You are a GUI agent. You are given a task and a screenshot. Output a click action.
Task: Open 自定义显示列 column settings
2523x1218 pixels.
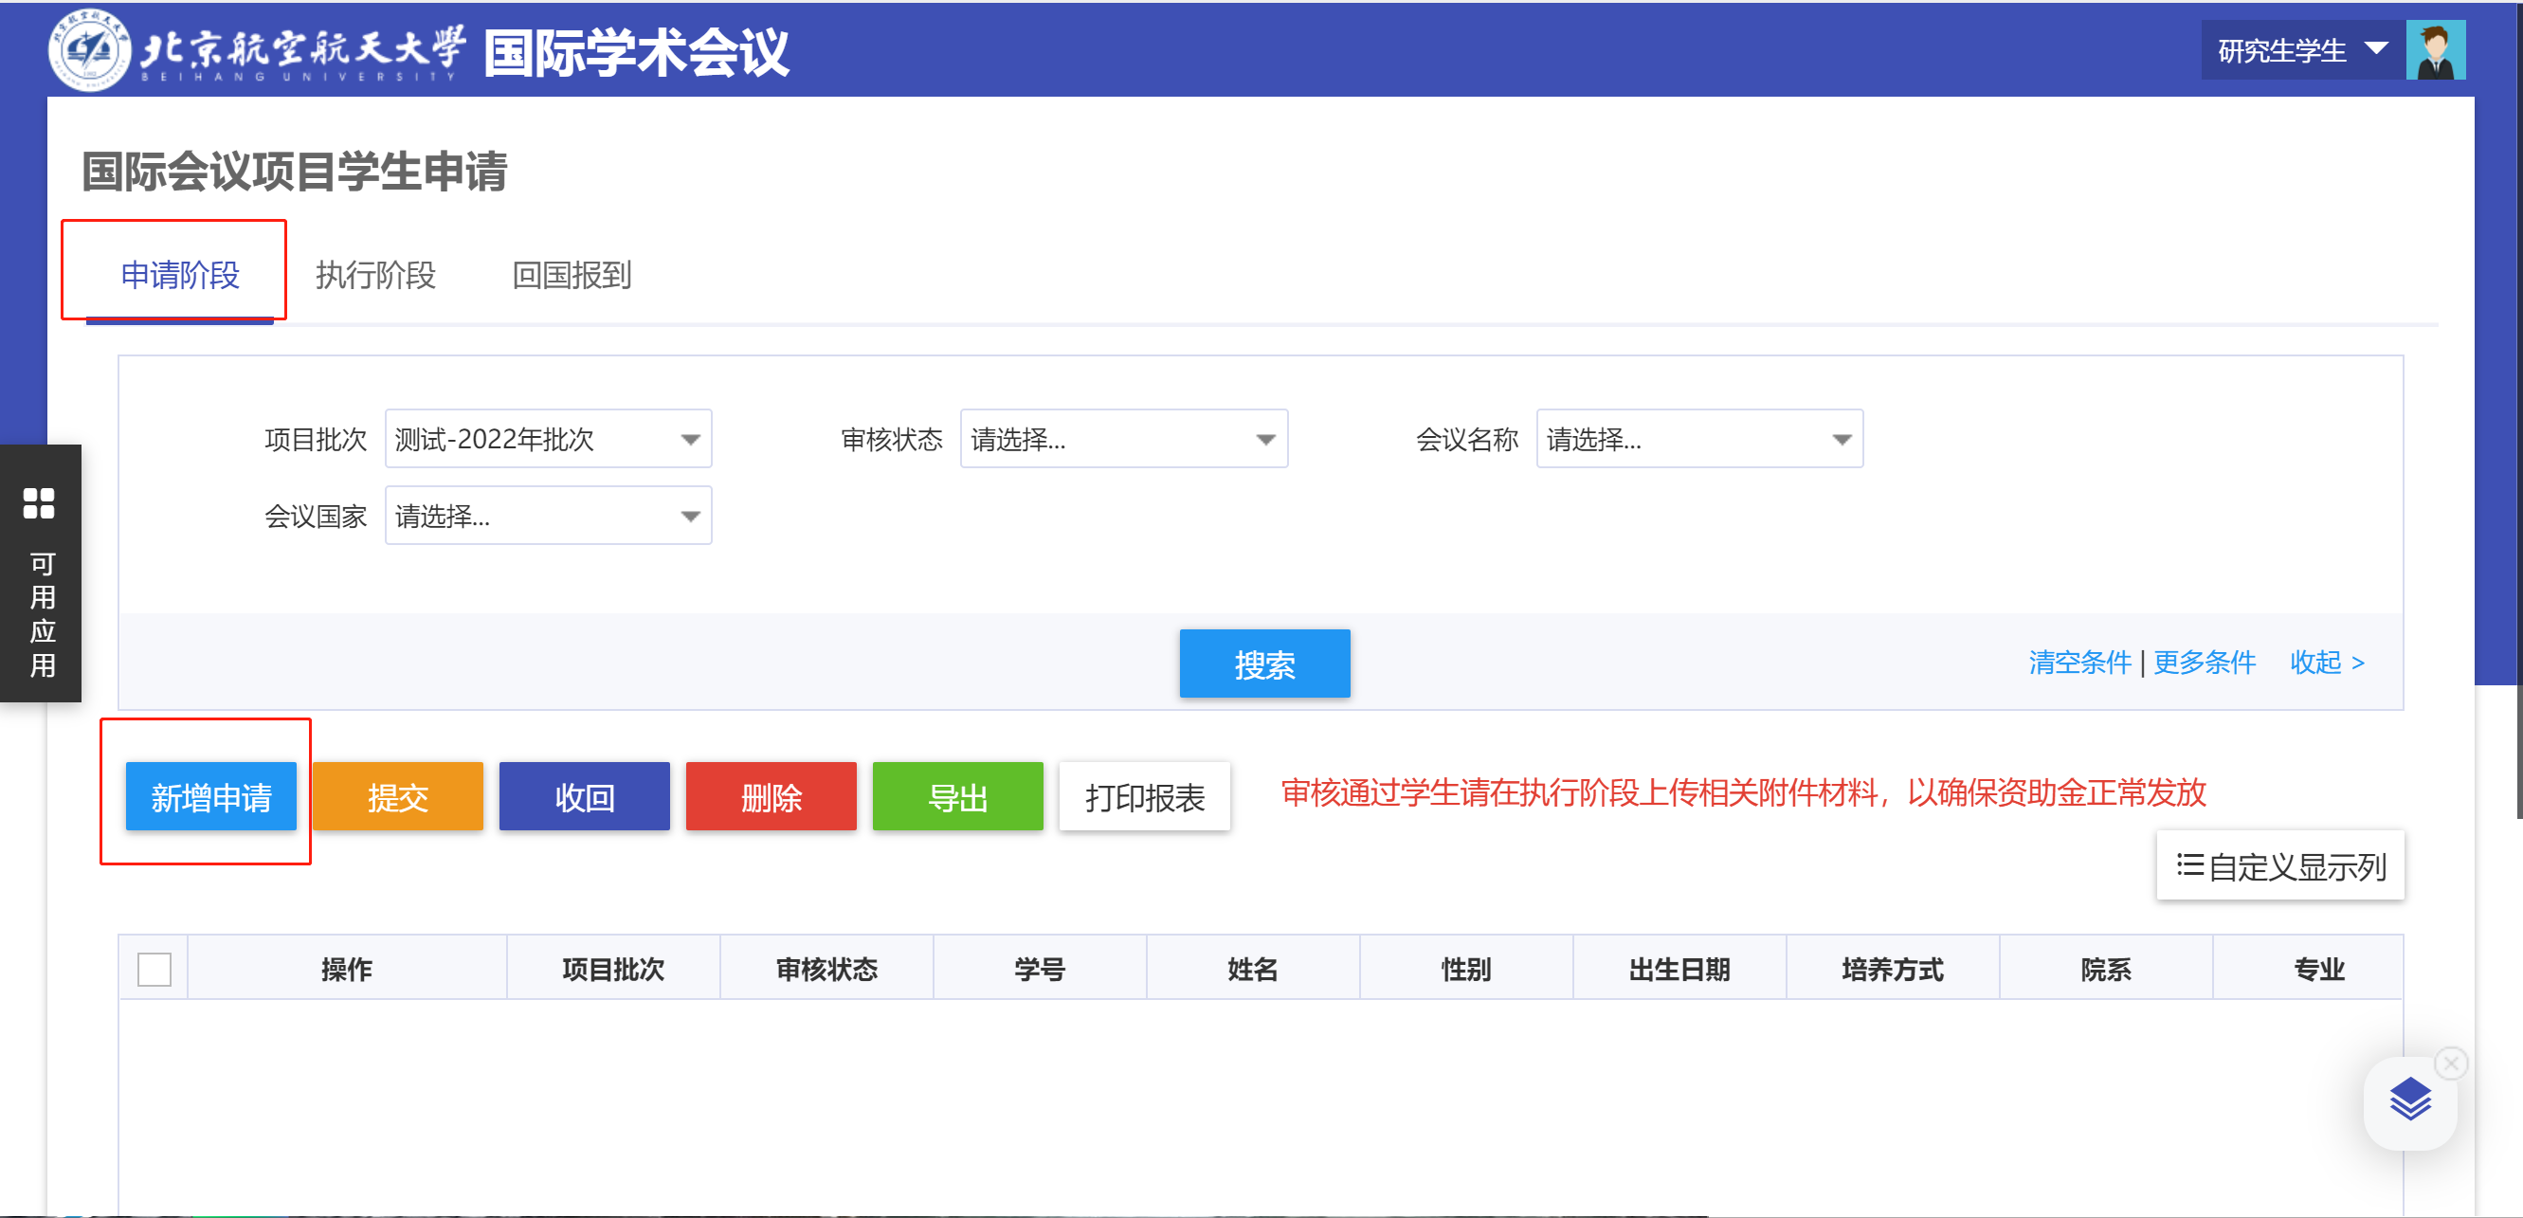(x=2280, y=866)
